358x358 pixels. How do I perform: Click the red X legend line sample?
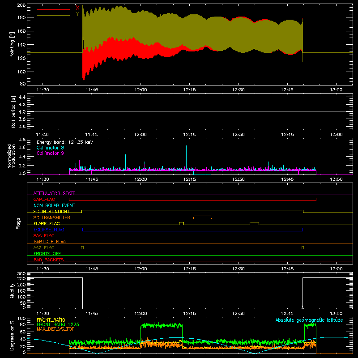[x=53, y=9]
